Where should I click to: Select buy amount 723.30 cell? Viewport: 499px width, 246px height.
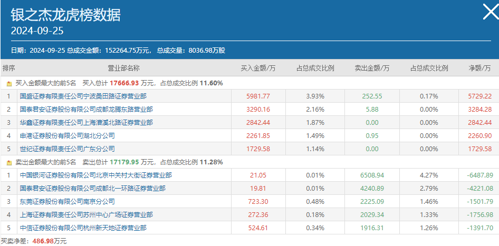pos(258,202)
